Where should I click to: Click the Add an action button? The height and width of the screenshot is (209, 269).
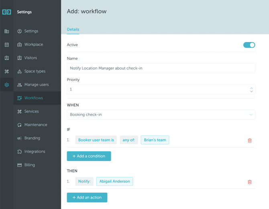pos(87,197)
